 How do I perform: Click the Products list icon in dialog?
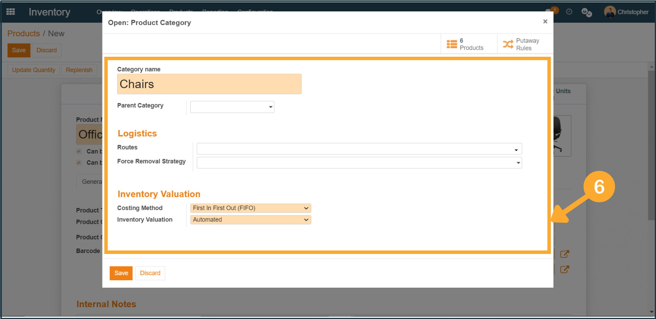click(x=451, y=44)
